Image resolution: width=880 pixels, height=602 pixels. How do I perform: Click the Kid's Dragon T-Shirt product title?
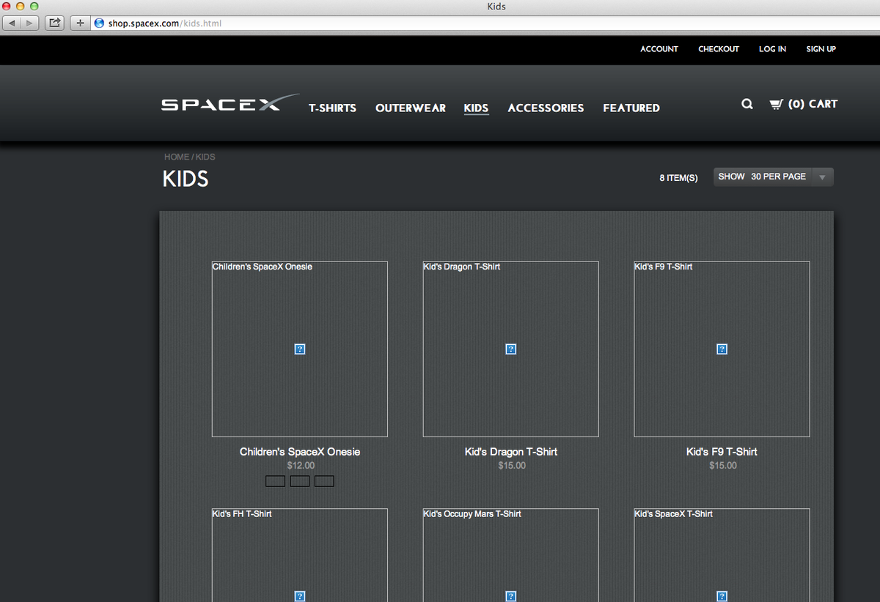511,452
